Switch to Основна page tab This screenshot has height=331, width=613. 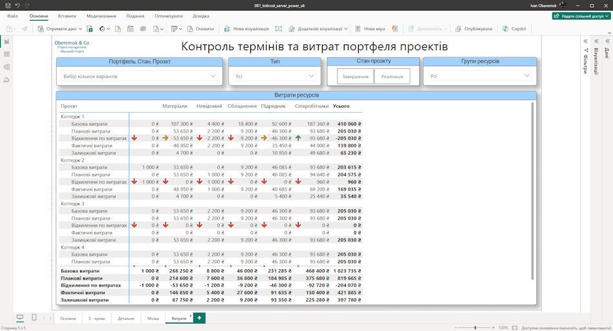(x=68, y=318)
